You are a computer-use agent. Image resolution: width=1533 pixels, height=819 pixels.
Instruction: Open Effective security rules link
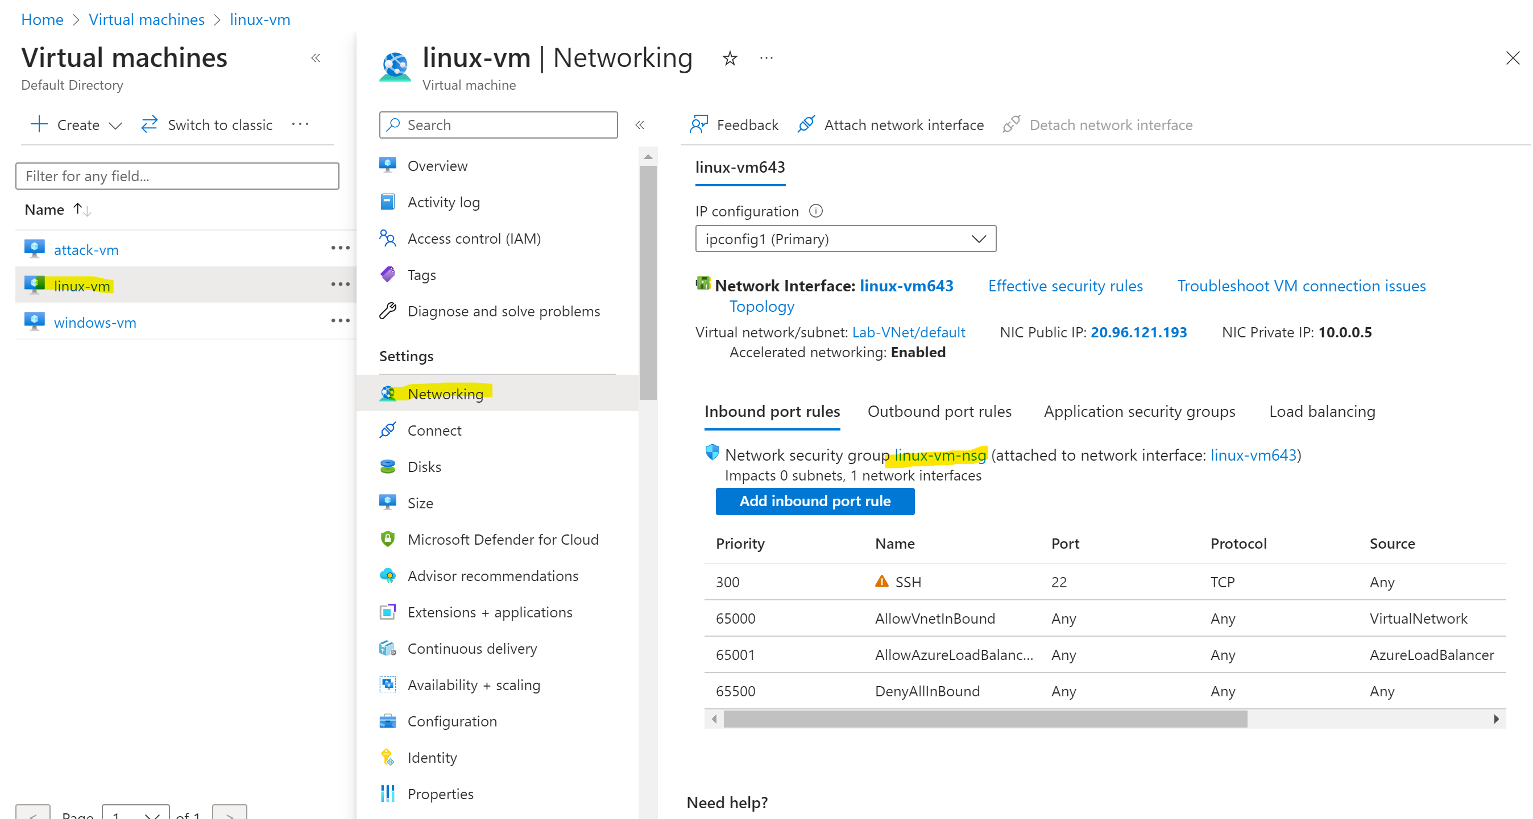tap(1065, 286)
